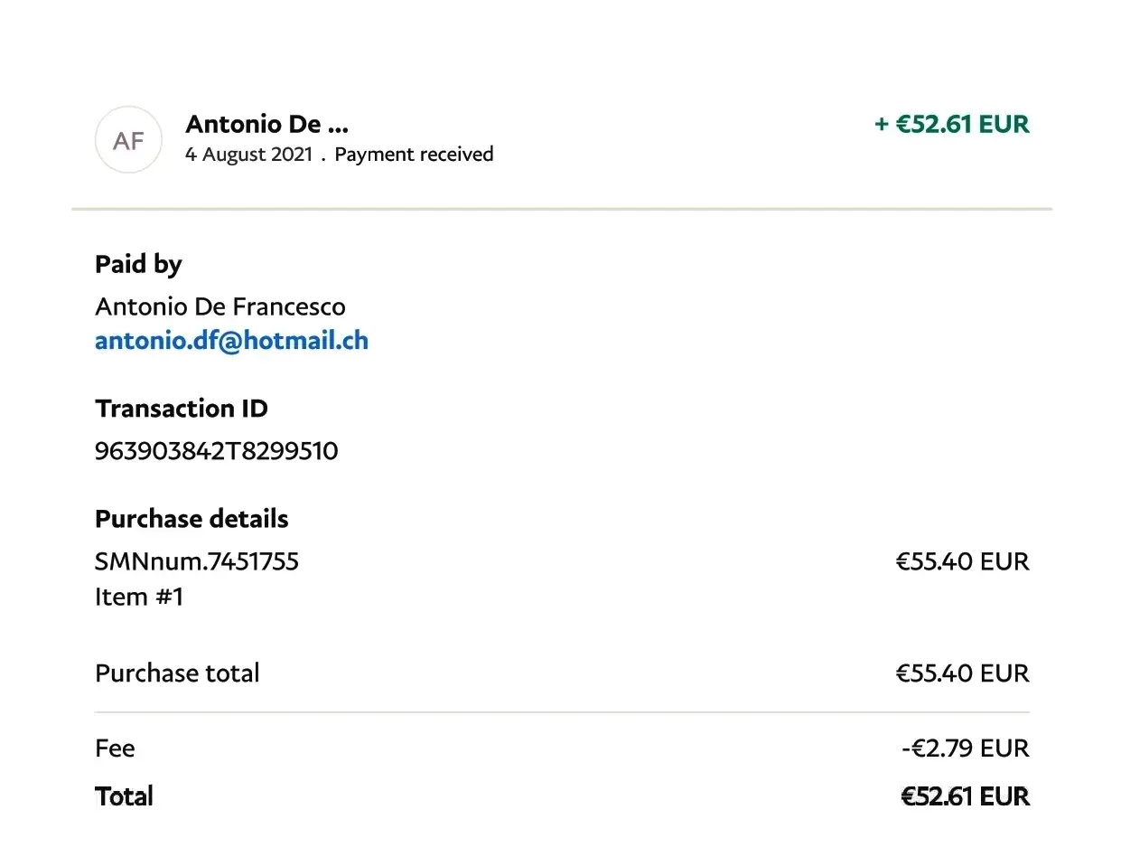Click the 'Fee' label

tap(115, 748)
